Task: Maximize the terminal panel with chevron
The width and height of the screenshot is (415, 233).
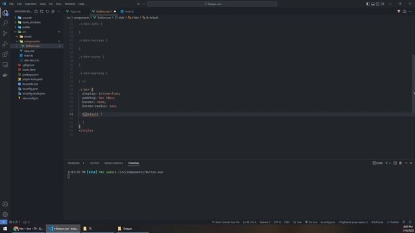Action: (406, 163)
